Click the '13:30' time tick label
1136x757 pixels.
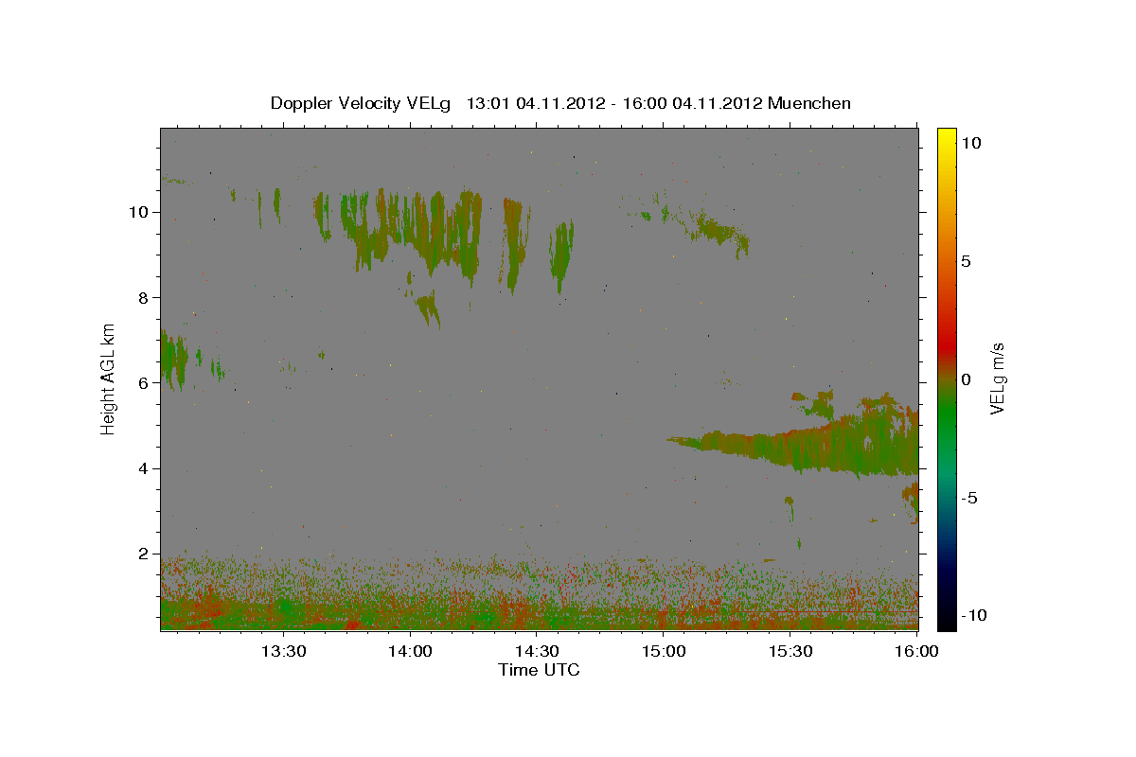point(282,652)
